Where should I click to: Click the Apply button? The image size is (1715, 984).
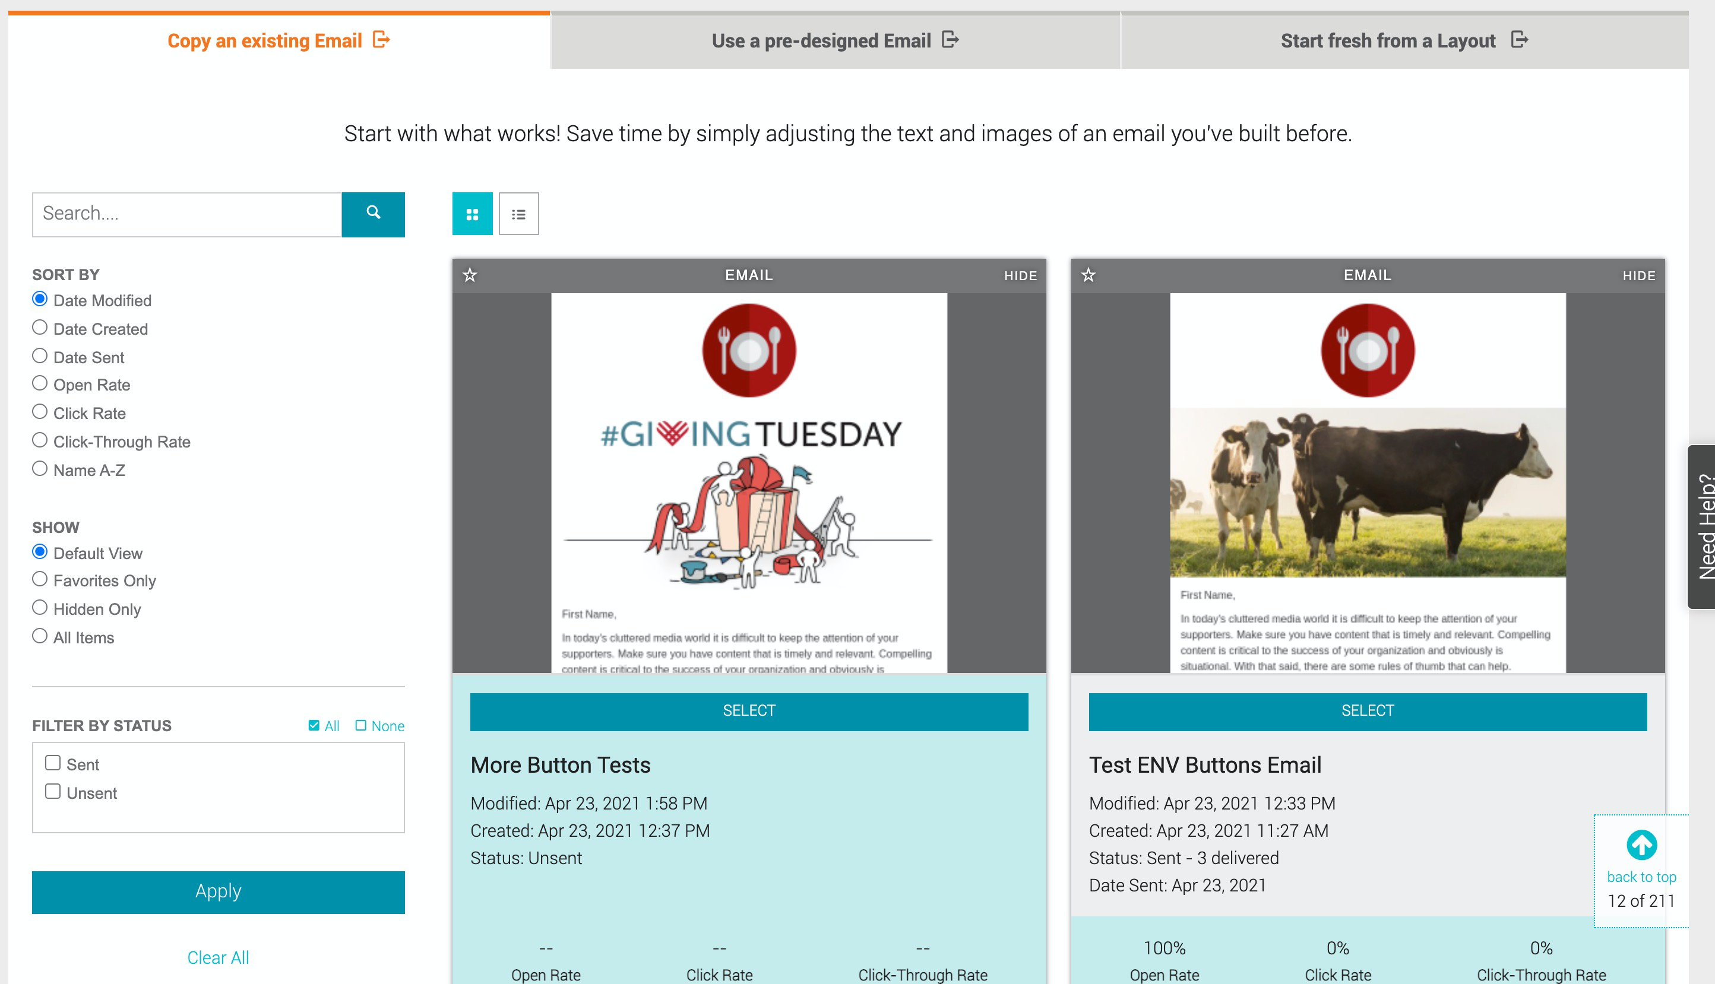[219, 892]
